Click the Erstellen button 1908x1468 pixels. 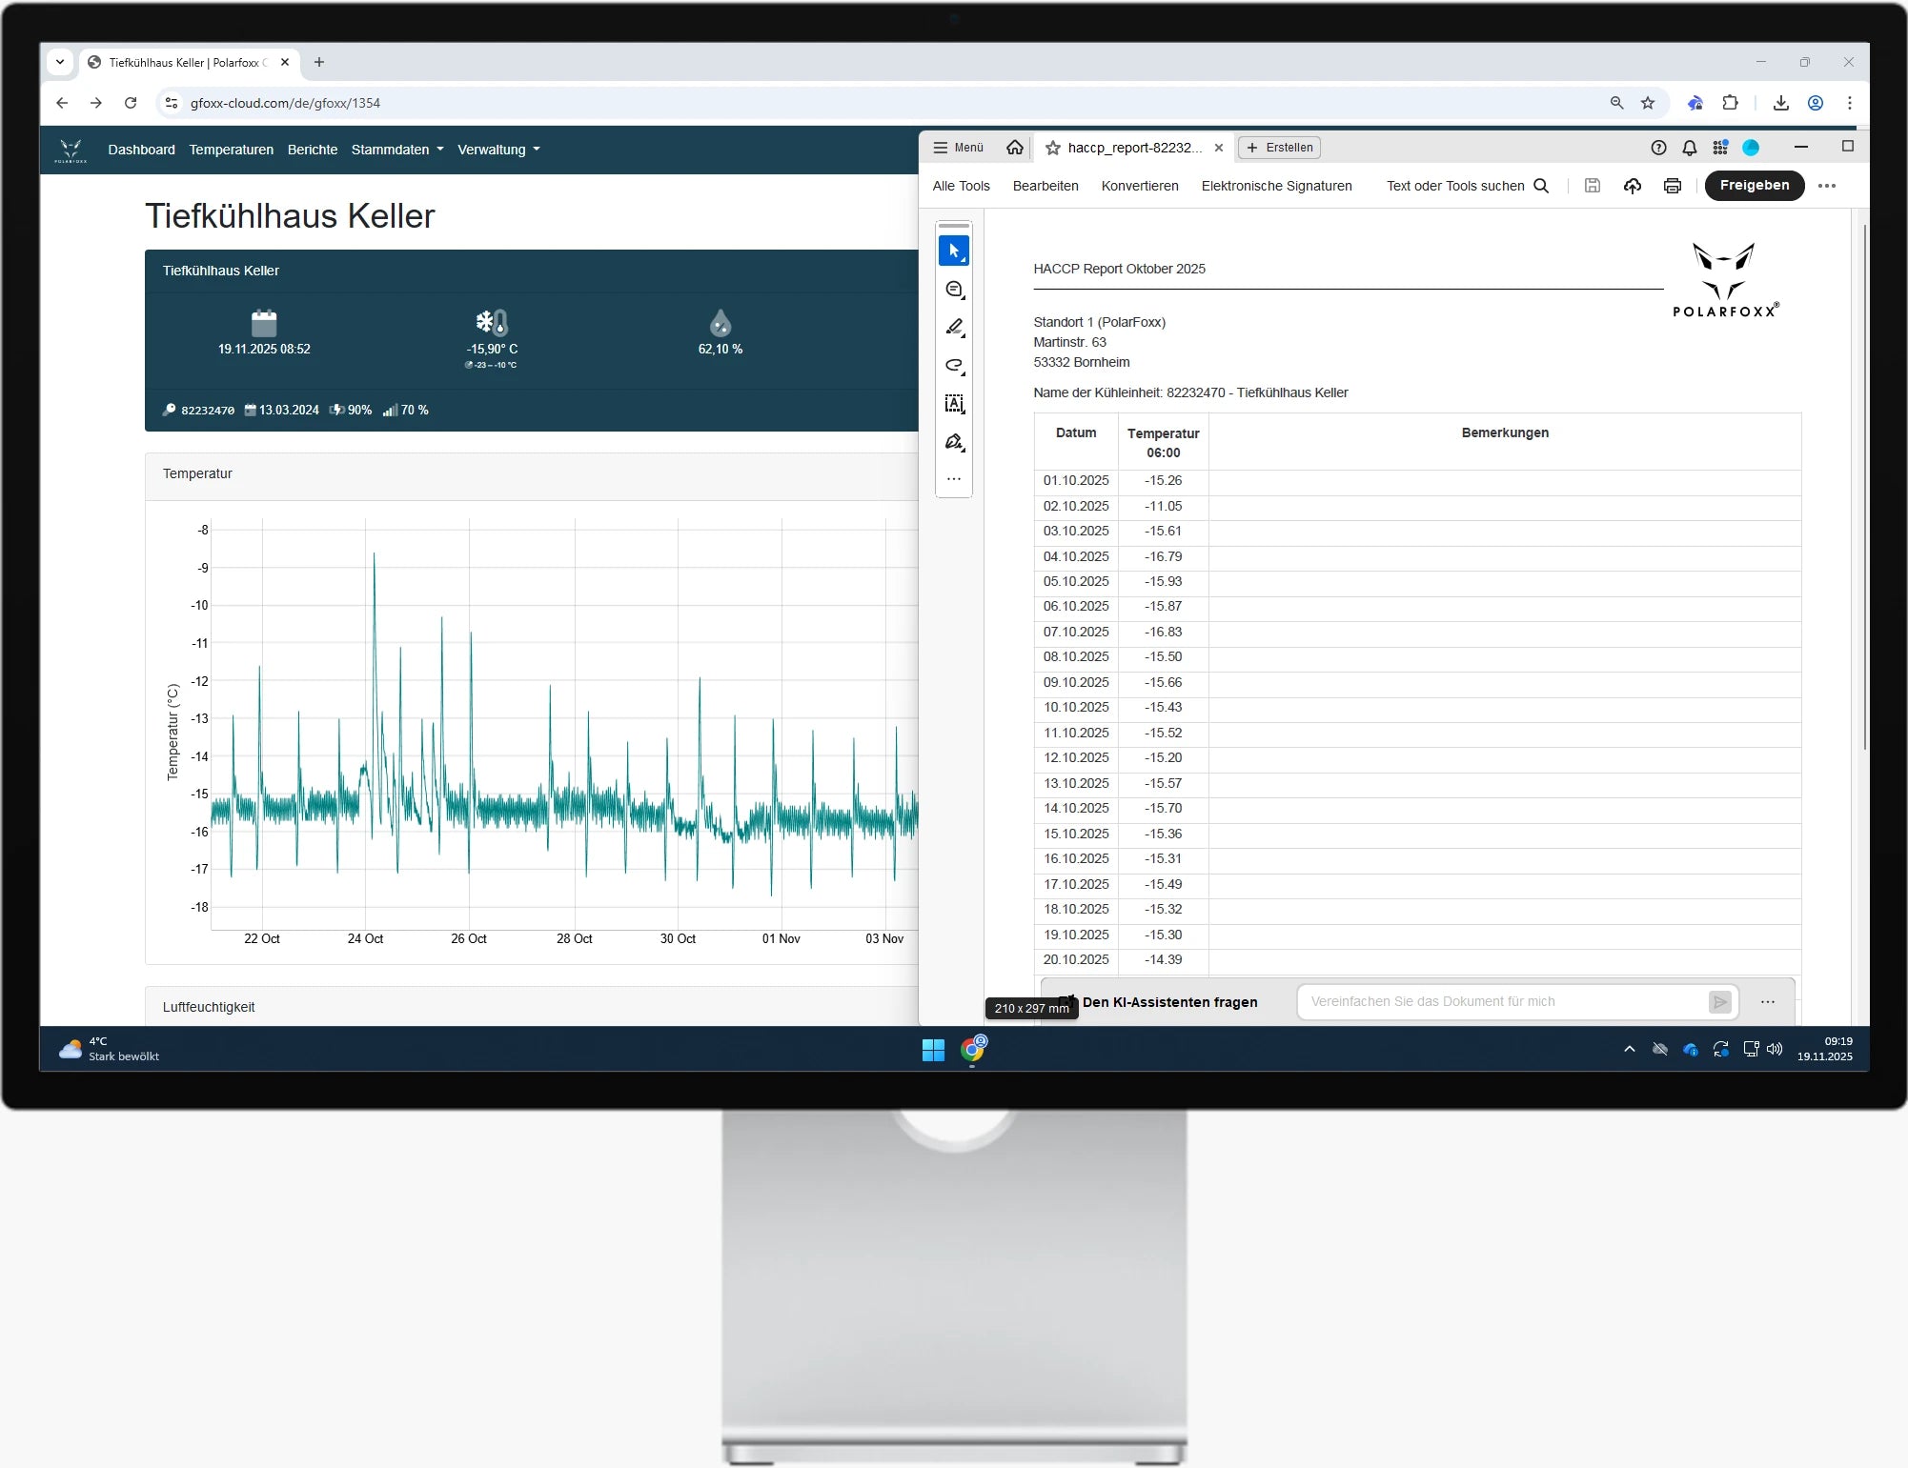coord(1280,148)
